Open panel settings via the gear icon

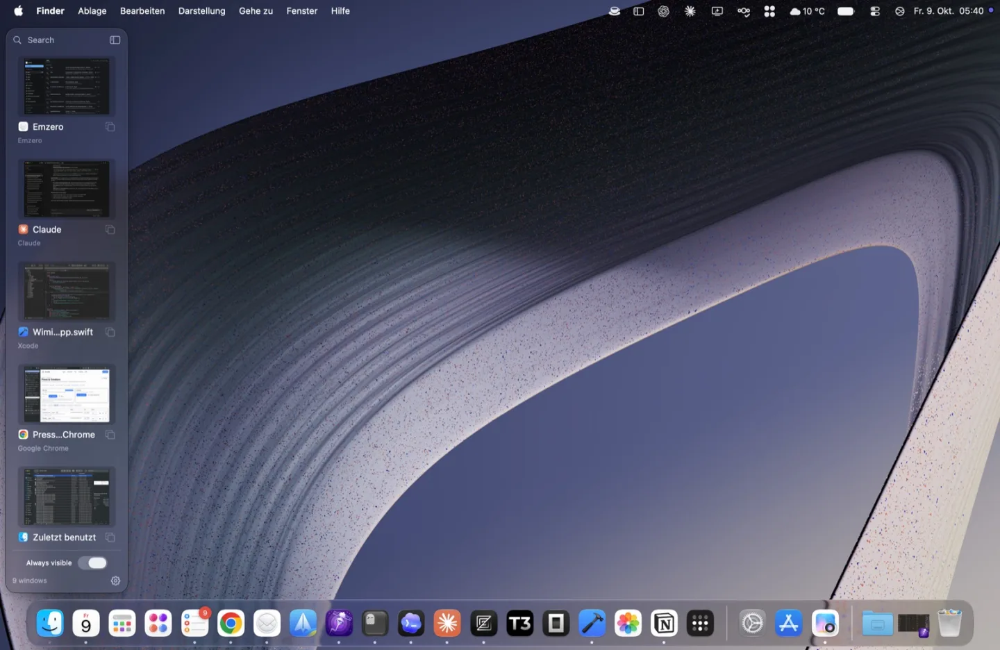pos(116,581)
